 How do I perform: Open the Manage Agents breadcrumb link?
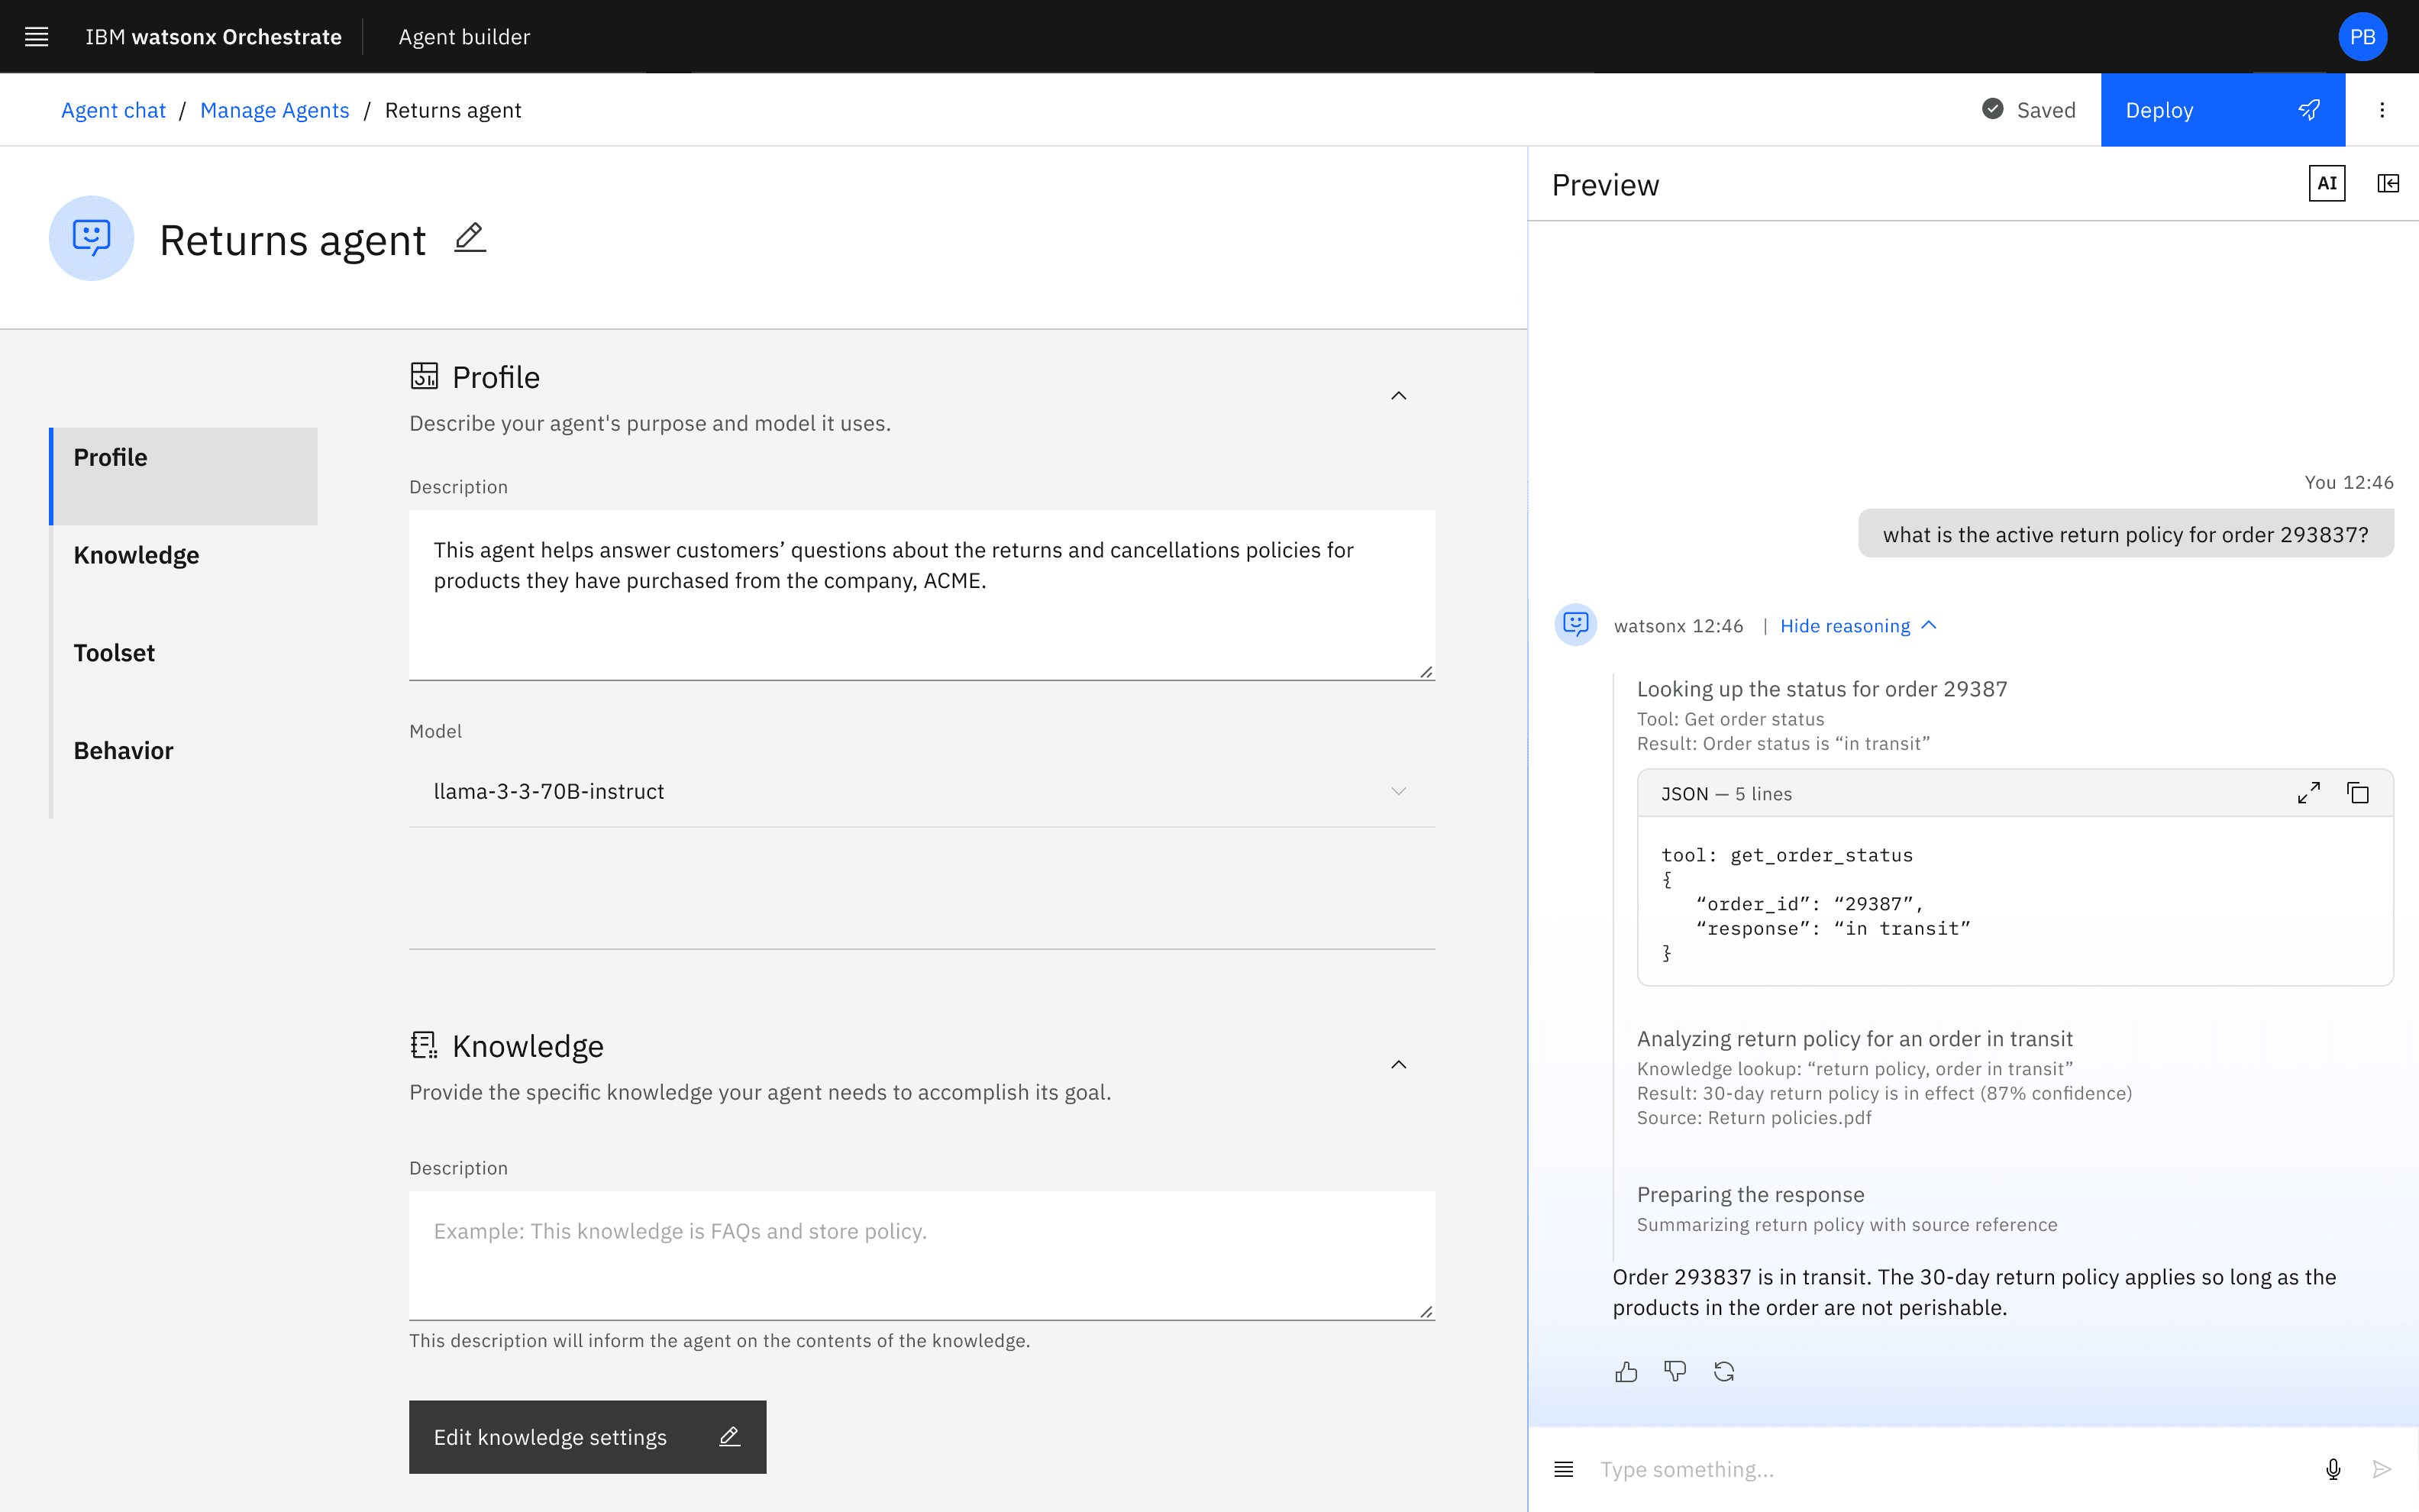[x=274, y=110]
